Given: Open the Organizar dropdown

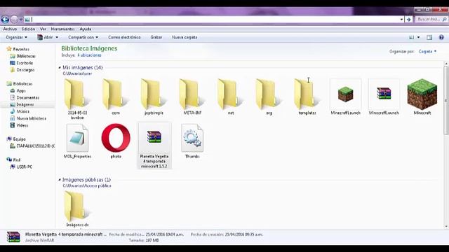Looking at the screenshot, I should pos(17,37).
